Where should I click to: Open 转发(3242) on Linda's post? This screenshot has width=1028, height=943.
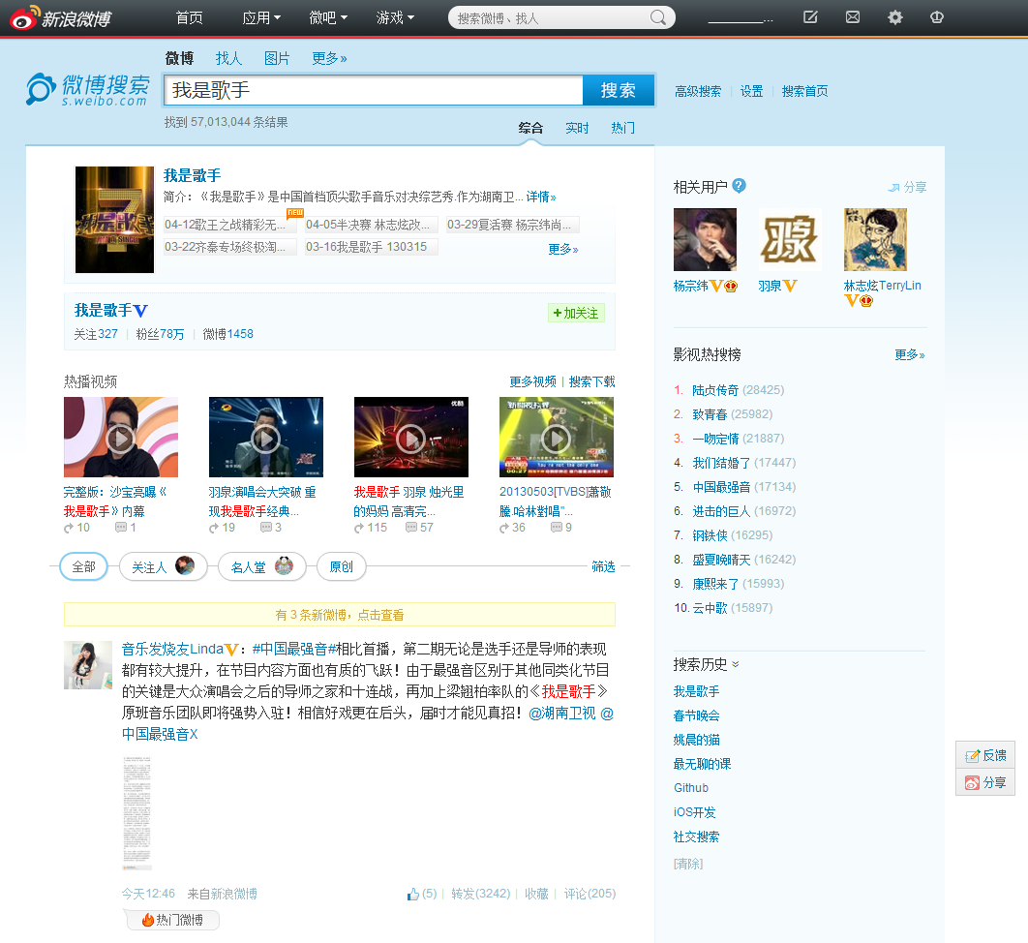[480, 894]
